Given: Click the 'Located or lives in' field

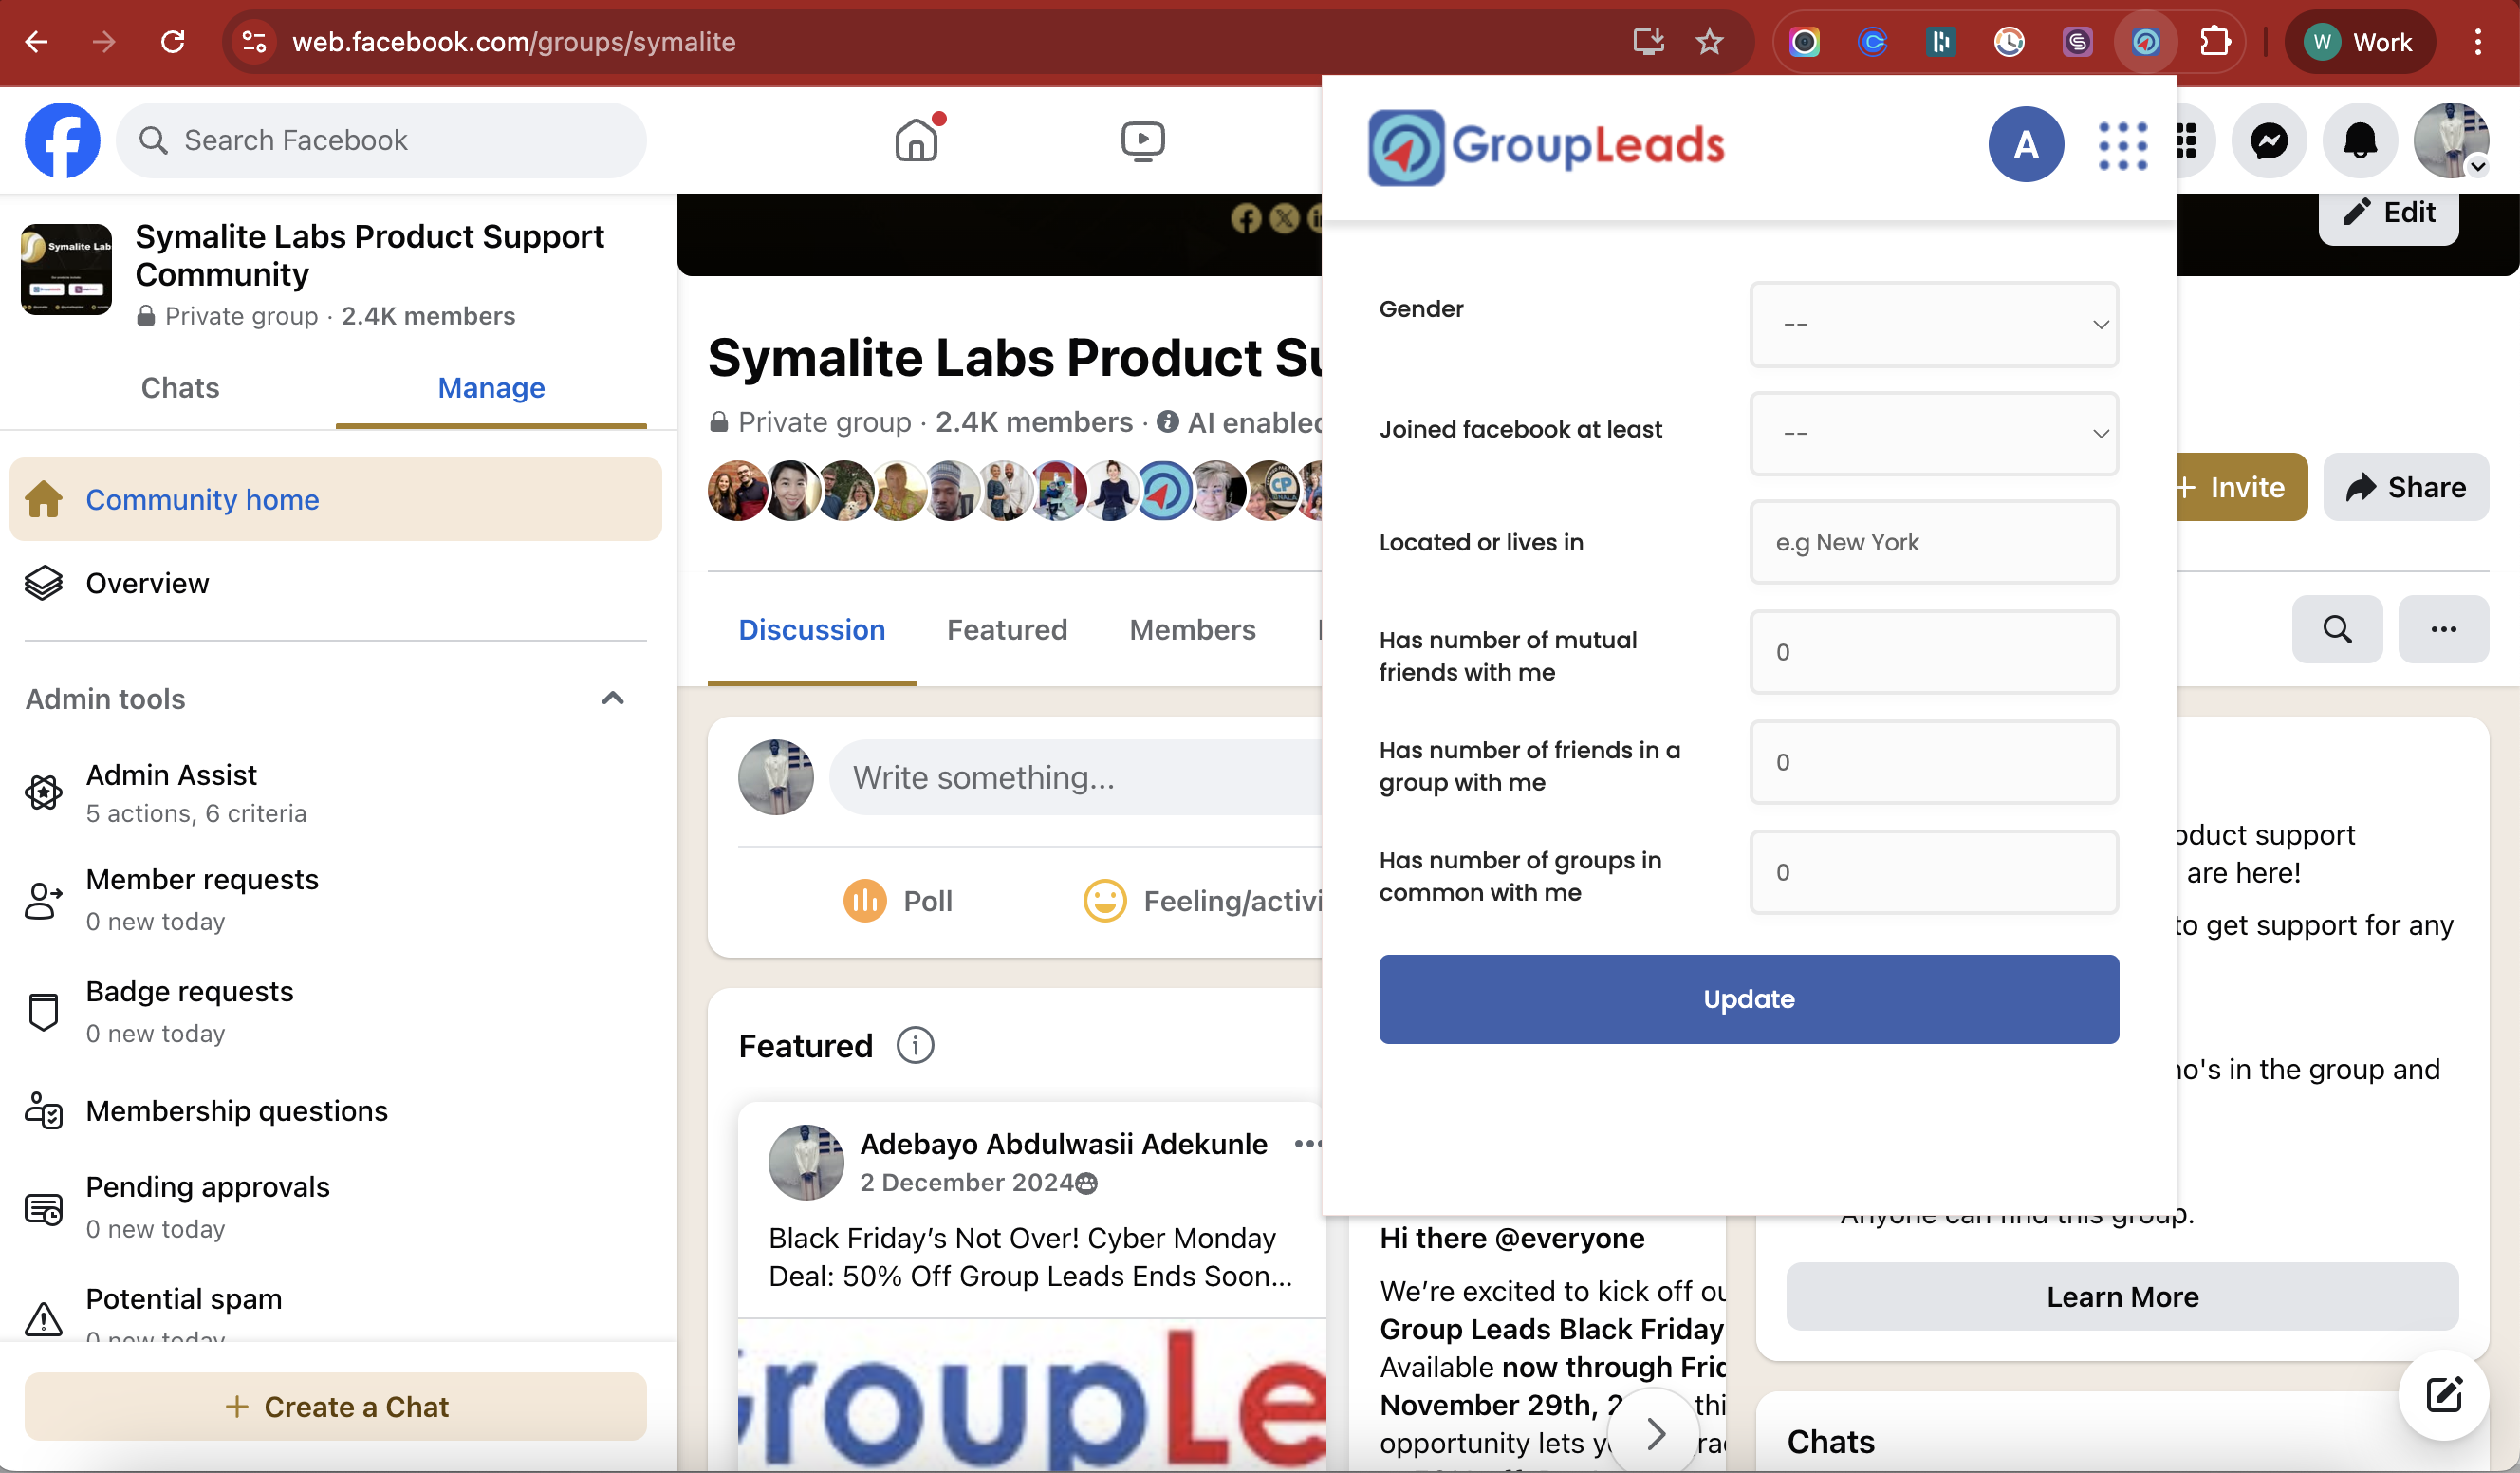Looking at the screenshot, I should pyautogui.click(x=1934, y=542).
